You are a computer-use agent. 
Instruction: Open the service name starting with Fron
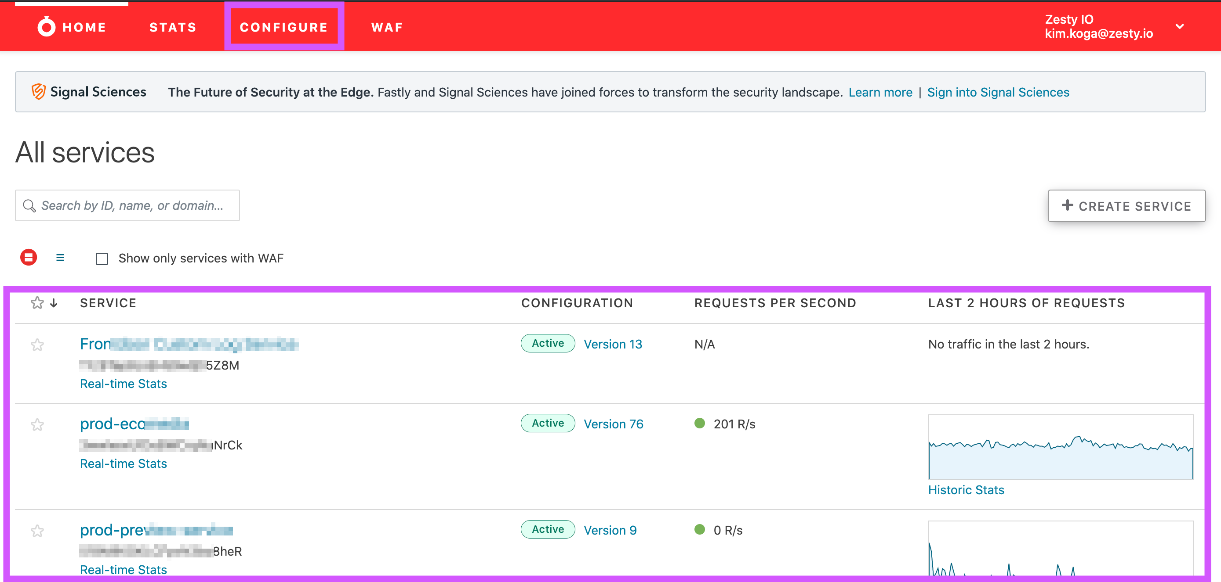point(189,344)
